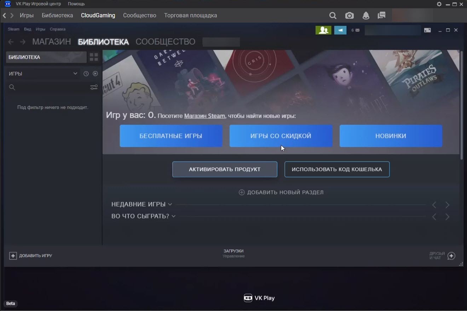The height and width of the screenshot is (311, 467).
Task: Open advanced filter sliders icon
Action: 94,87
